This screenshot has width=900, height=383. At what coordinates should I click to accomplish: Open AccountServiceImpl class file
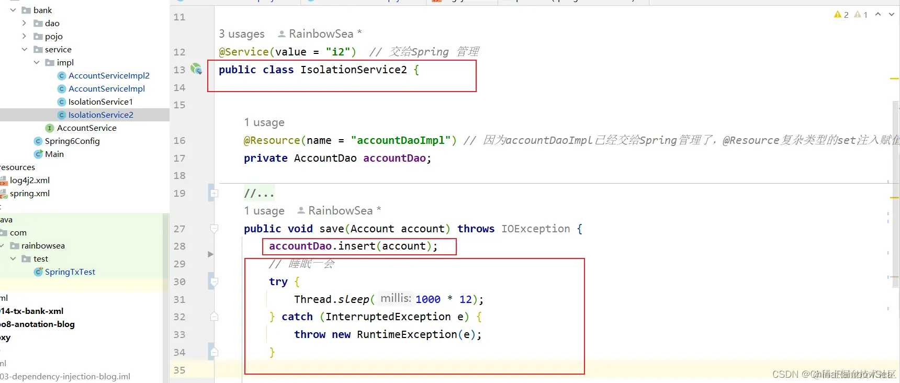107,88
